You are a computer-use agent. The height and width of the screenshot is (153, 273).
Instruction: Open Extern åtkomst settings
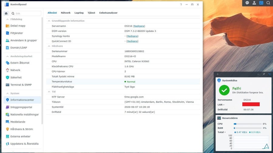tap(22, 63)
